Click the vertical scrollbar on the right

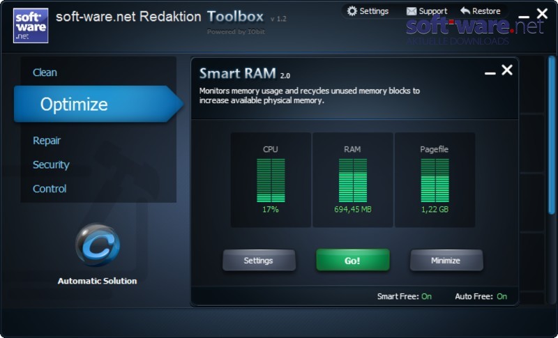pyautogui.click(x=552, y=135)
